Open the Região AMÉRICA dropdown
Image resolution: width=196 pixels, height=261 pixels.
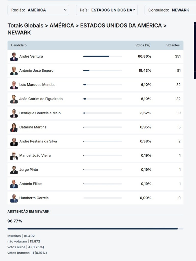pos(38,10)
